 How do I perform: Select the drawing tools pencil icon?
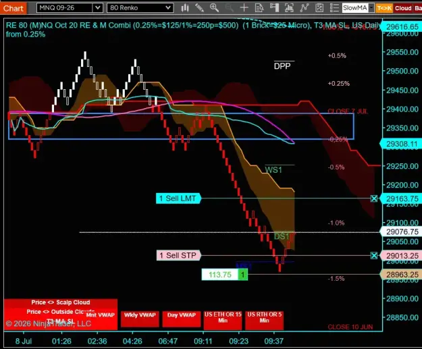coord(199,8)
